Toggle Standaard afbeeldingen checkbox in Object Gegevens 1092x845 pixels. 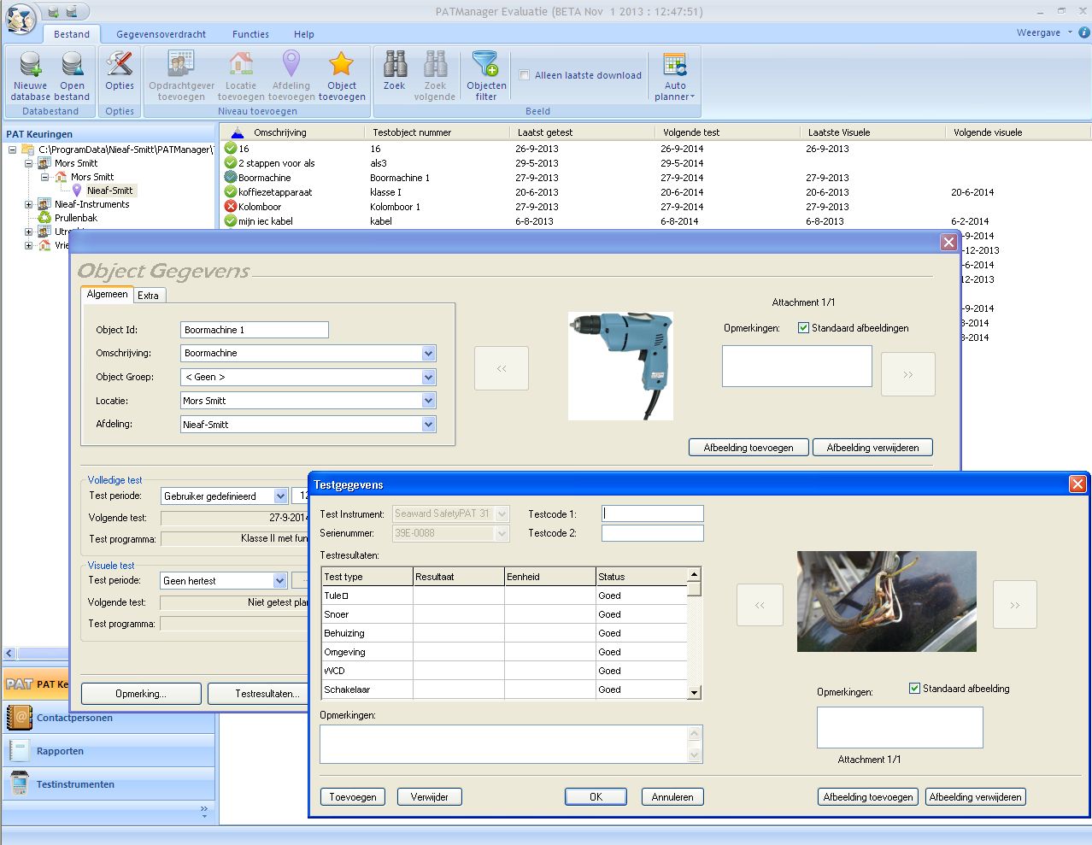pyautogui.click(x=803, y=328)
